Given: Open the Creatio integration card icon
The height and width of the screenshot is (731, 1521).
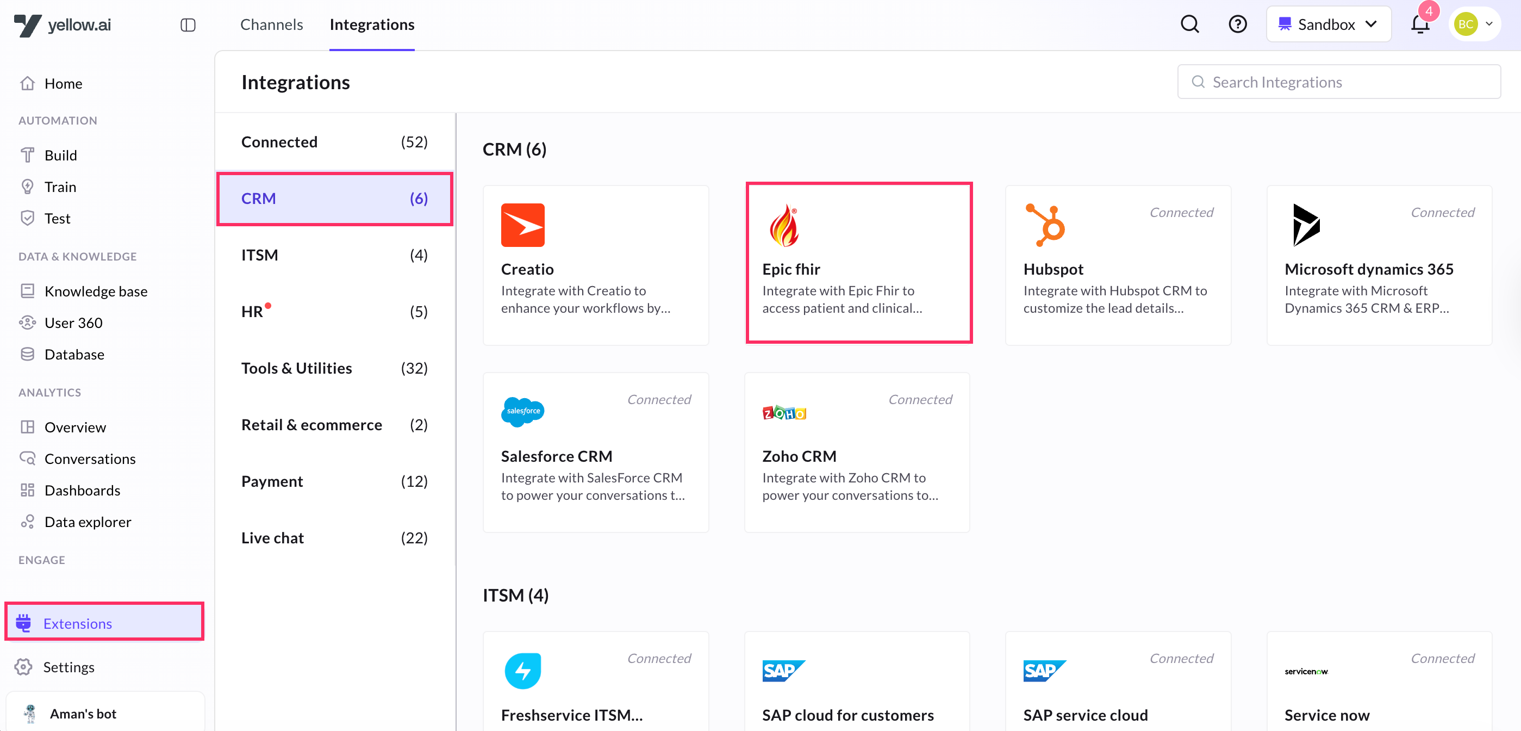Looking at the screenshot, I should click(522, 225).
